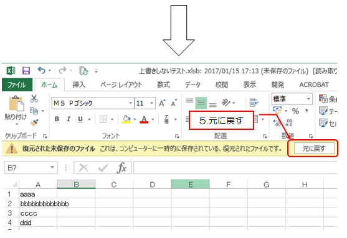Open the クリップボード dialog launcher
Viewport: 347px width, 238px height.
pos(45,137)
